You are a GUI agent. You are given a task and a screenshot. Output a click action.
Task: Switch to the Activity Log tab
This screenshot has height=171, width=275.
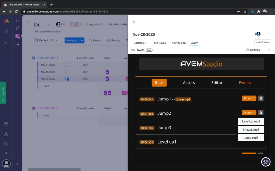[x=178, y=43]
